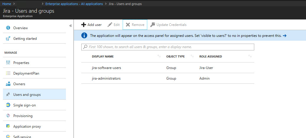Go to Home breadcrumb link
Viewport: 306px width, 138px height.
coord(7,4)
